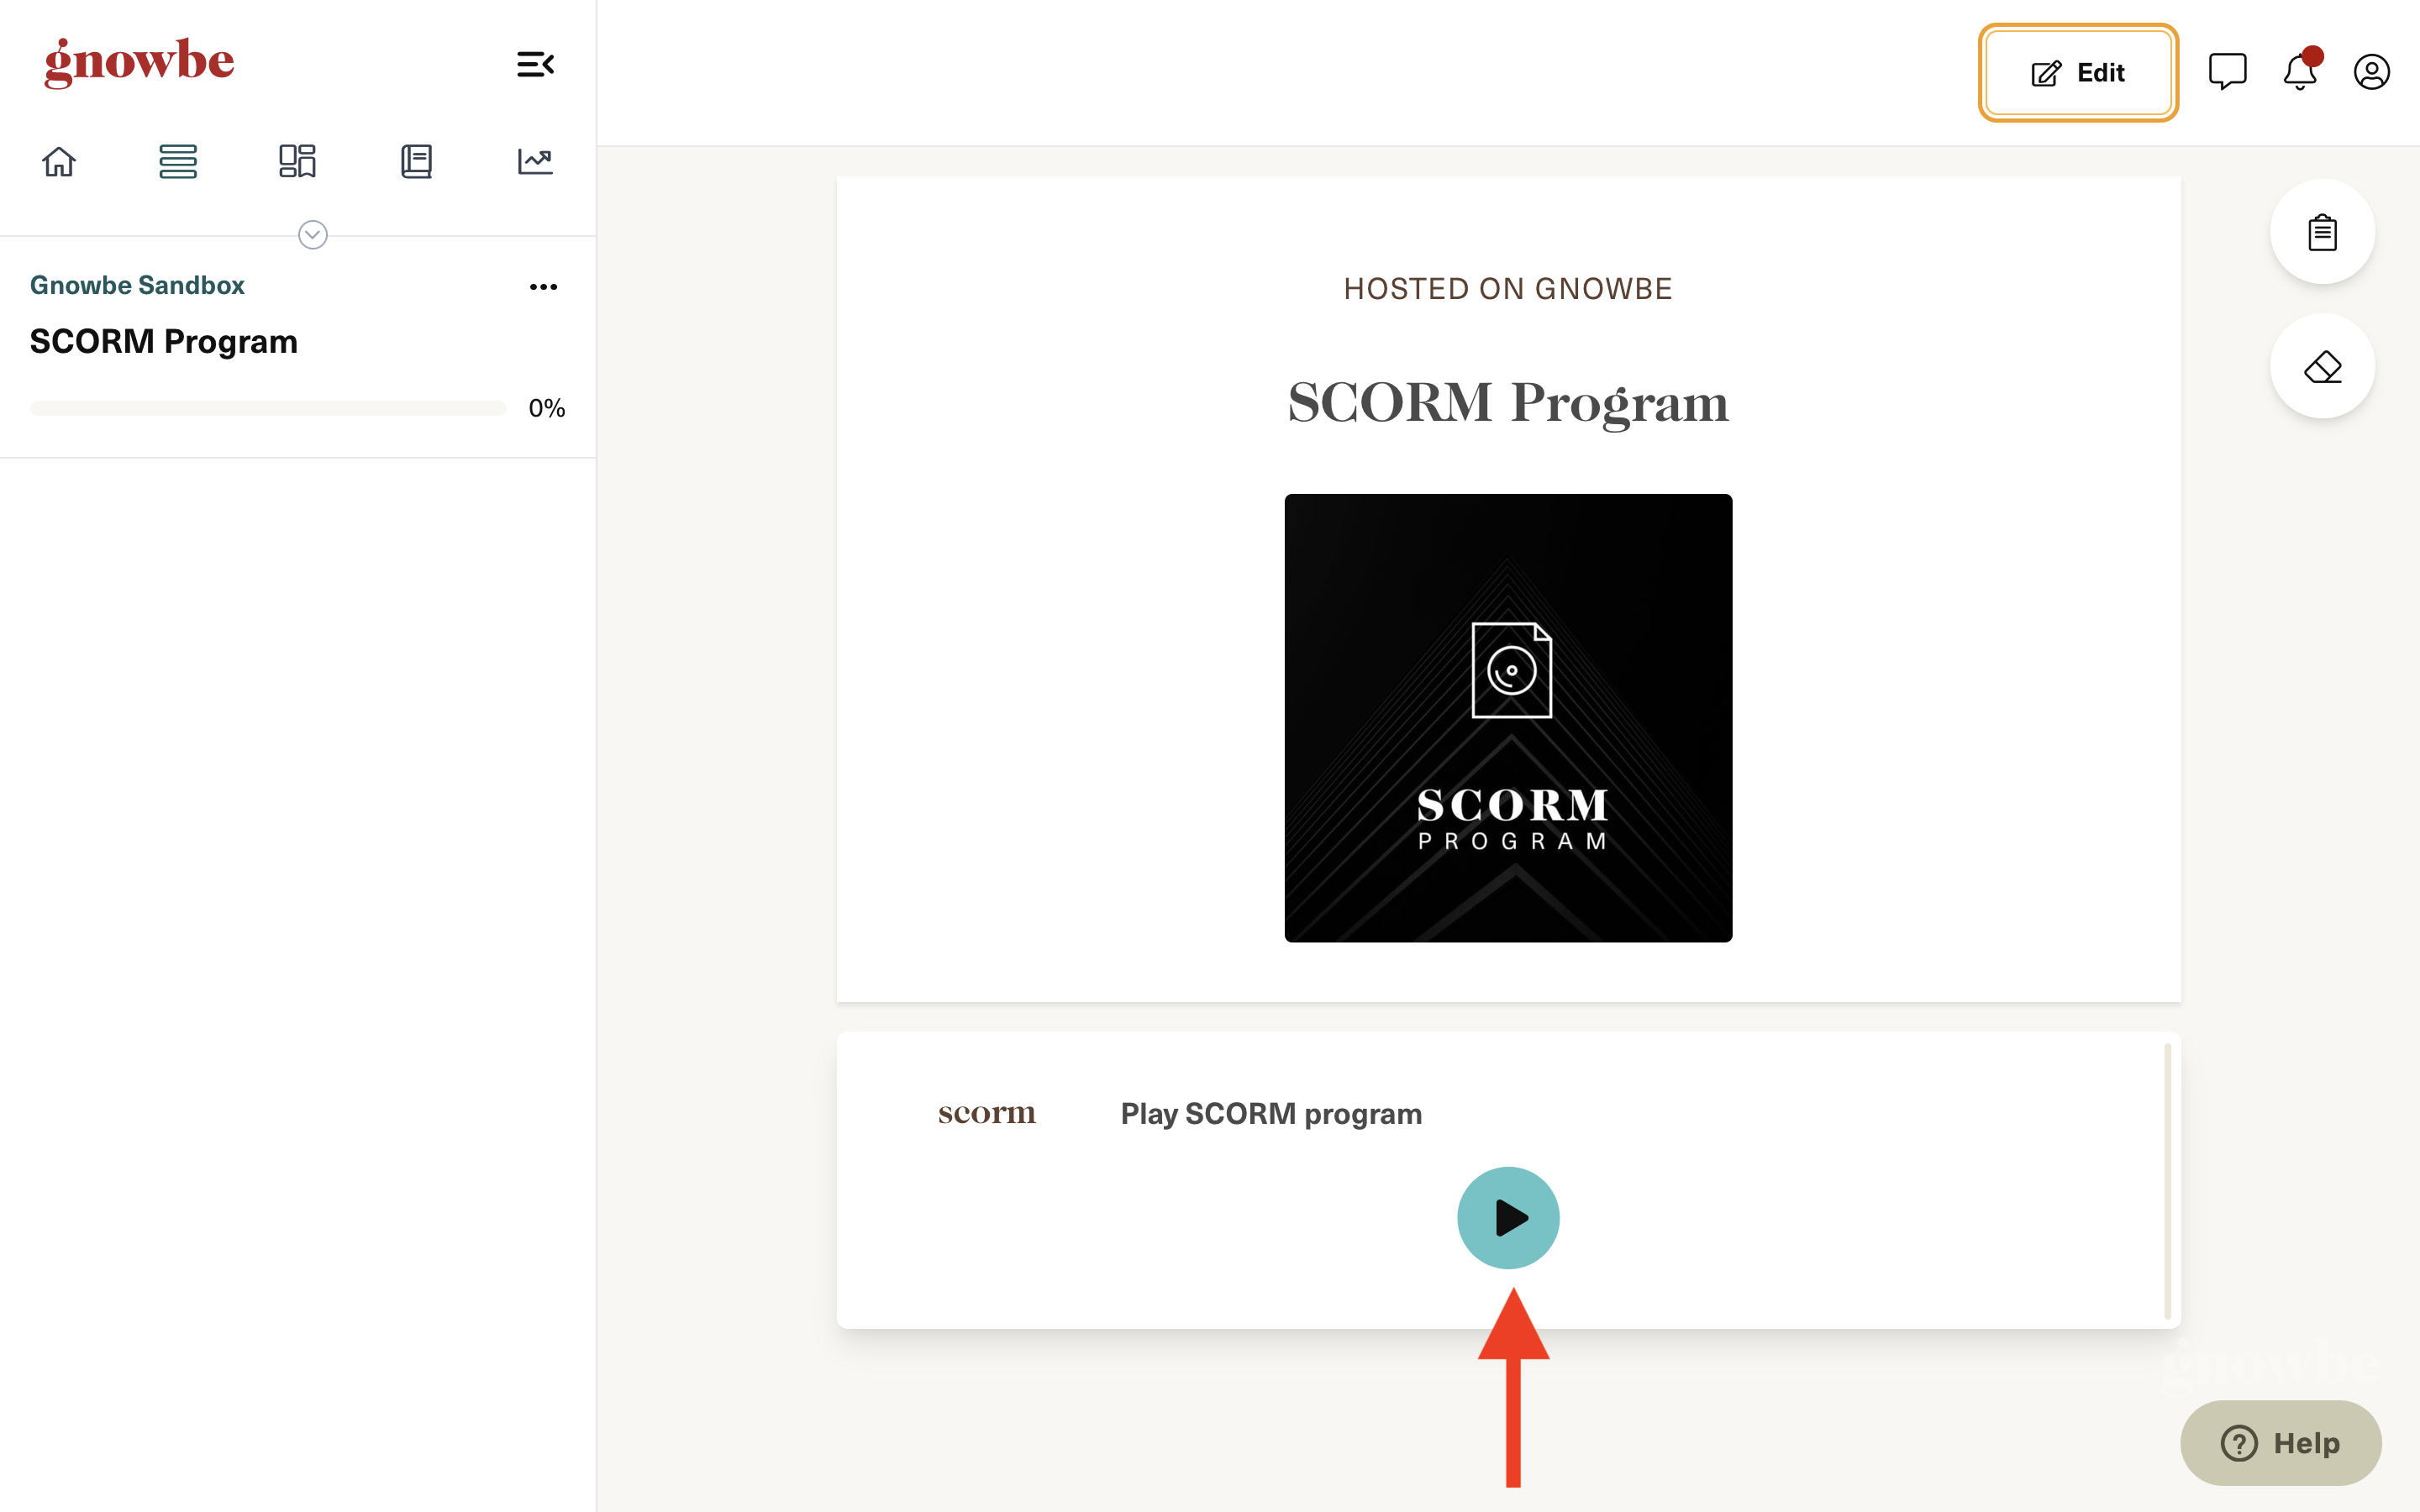Click the gnowbe logo
Screen dimensions: 2420x1512
[x=139, y=62]
